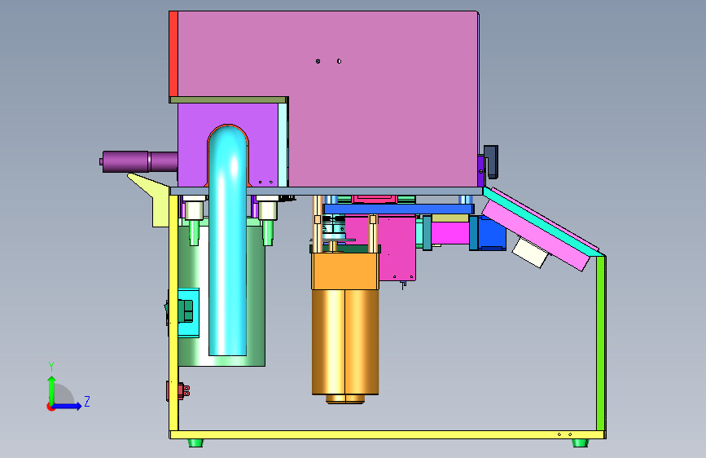Select the cyan box with green connector

click(189, 312)
